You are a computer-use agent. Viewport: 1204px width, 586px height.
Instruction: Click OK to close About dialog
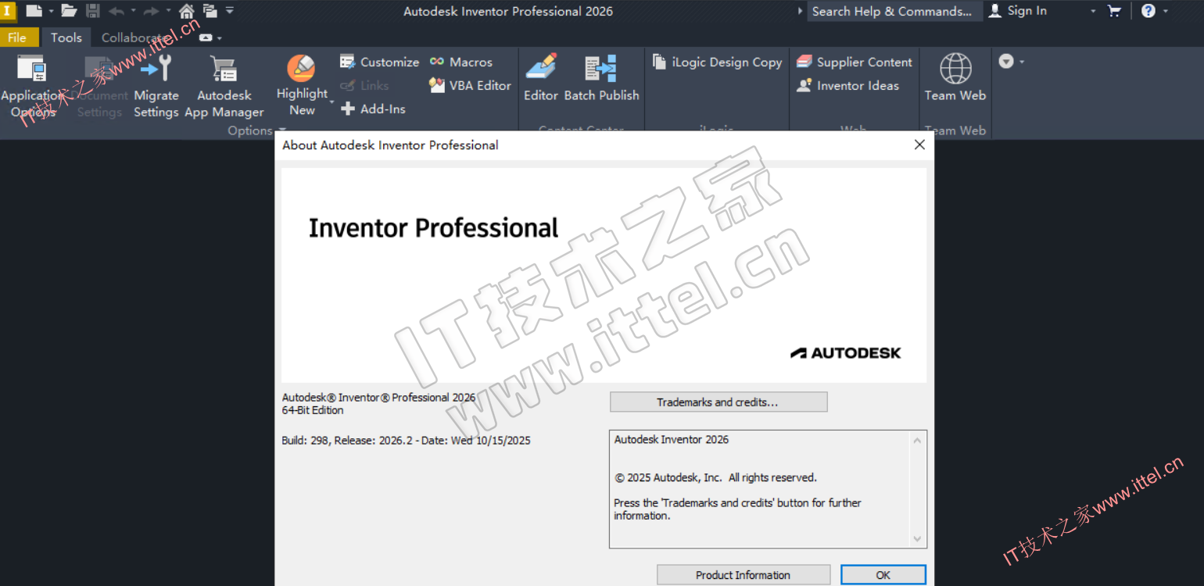tap(883, 575)
